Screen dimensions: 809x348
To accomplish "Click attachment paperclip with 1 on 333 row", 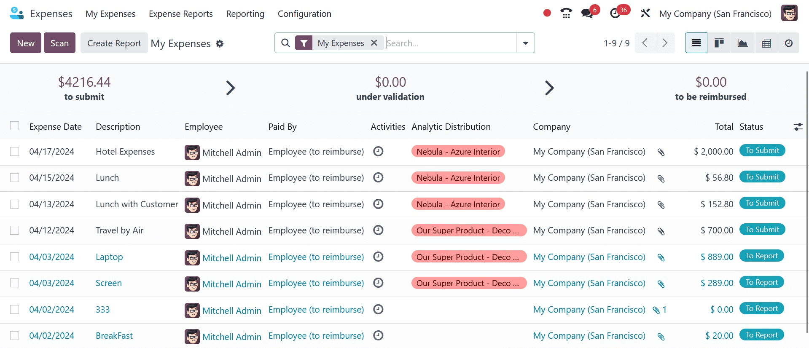I will pyautogui.click(x=659, y=310).
